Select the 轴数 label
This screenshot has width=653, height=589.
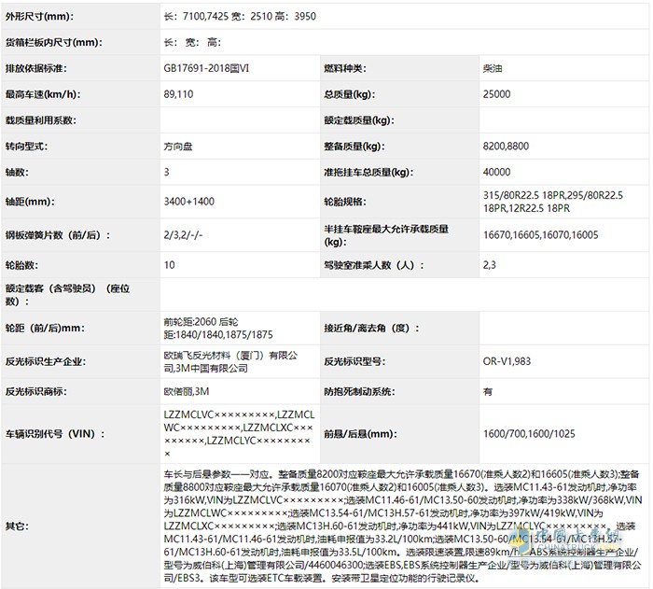click(17, 172)
